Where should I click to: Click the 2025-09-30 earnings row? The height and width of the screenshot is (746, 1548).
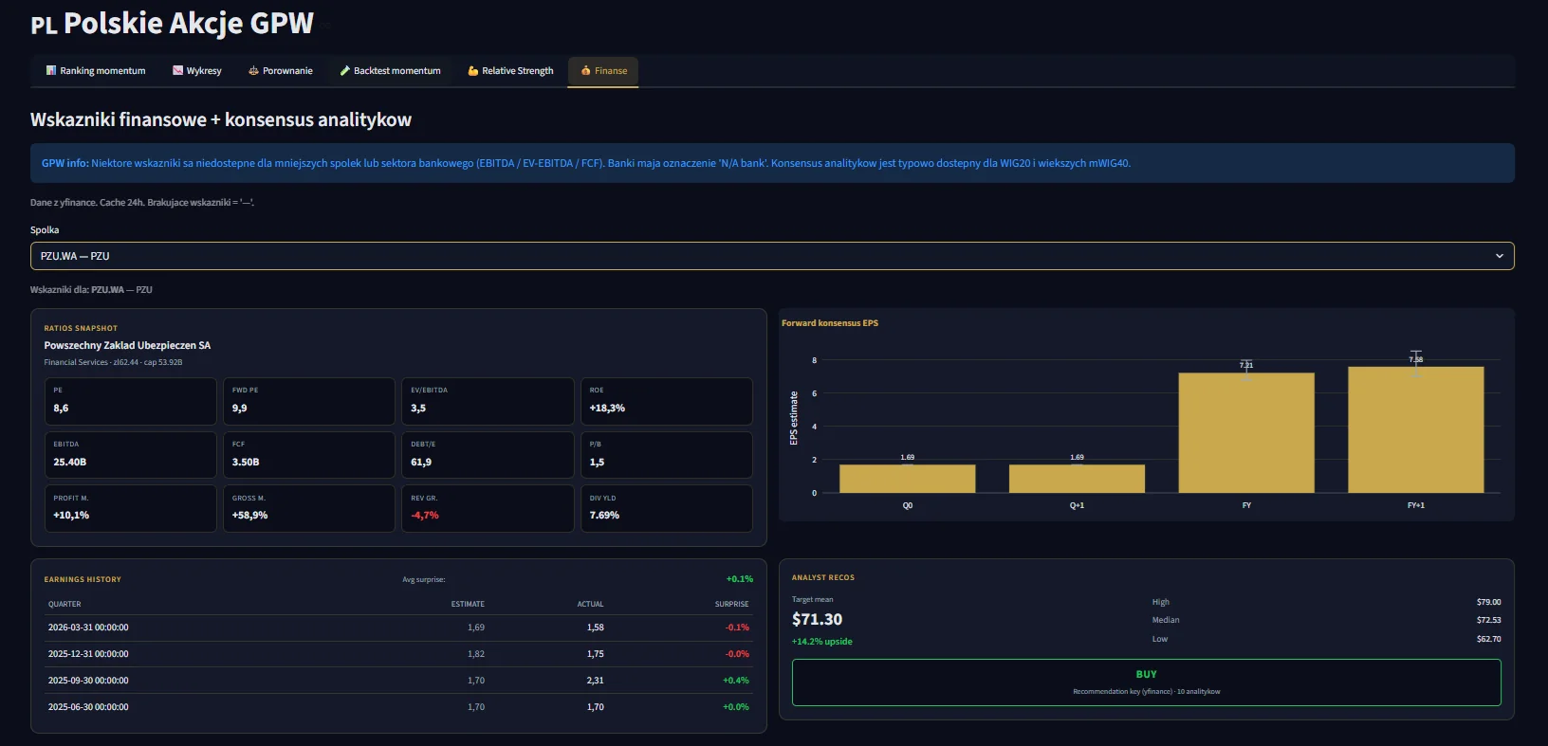coord(398,681)
